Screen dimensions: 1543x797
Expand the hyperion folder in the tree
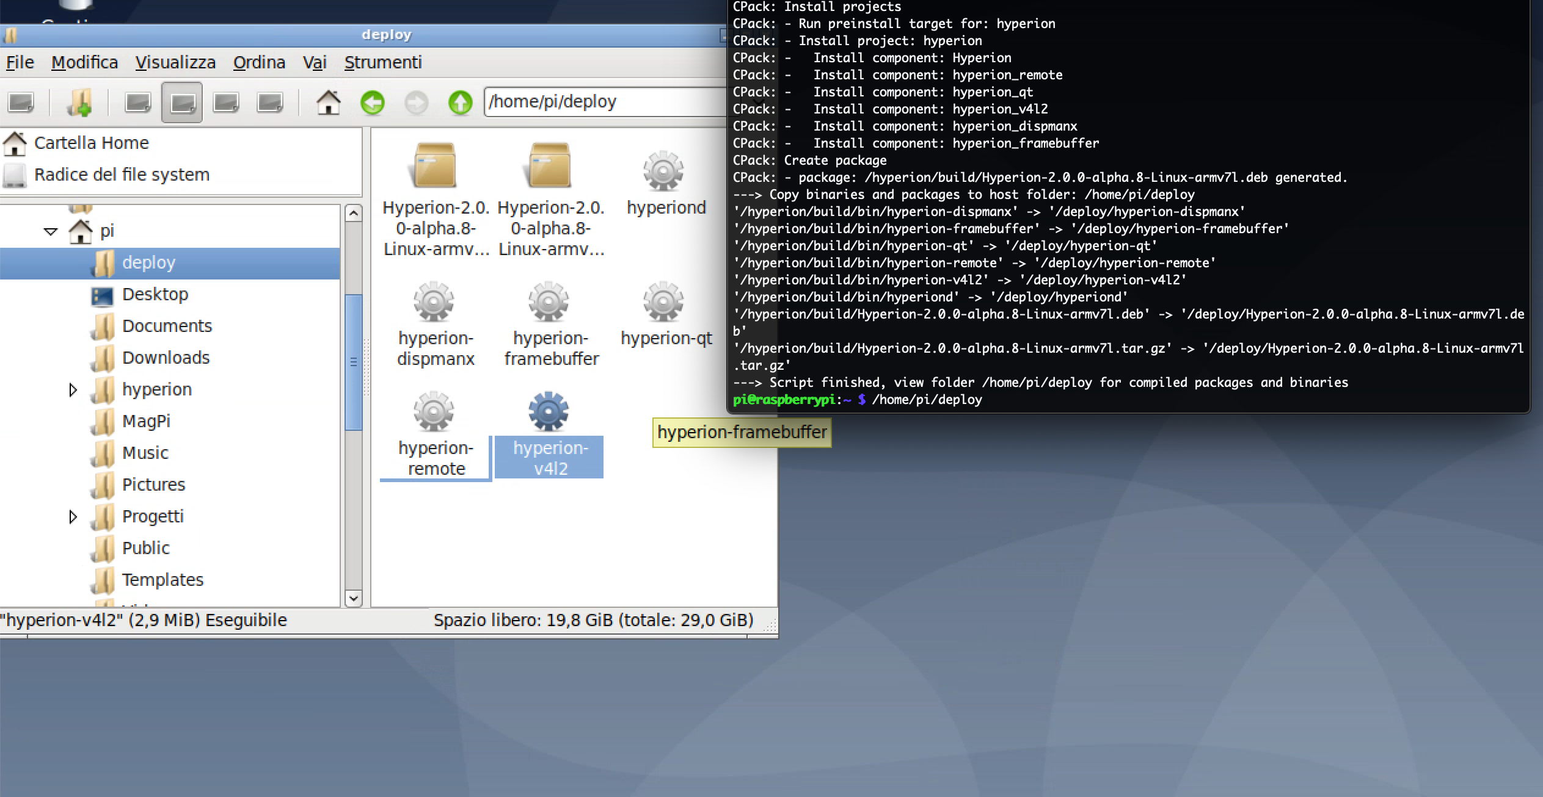[x=73, y=390]
